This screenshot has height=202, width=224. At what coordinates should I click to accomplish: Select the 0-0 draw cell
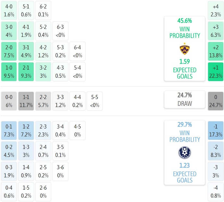point(9,101)
